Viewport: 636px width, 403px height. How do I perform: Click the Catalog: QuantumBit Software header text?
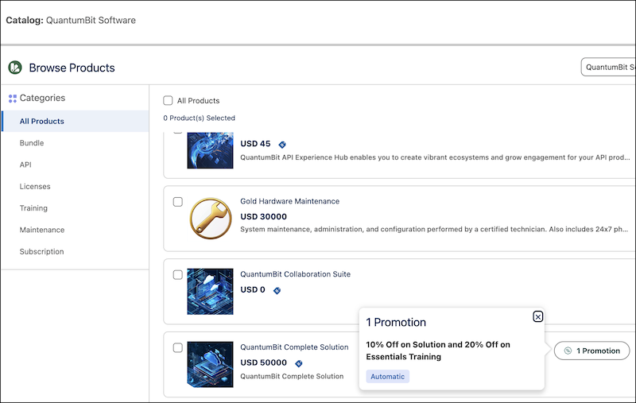tap(71, 21)
